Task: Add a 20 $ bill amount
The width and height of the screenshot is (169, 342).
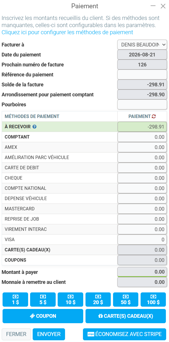Action: click(98, 300)
